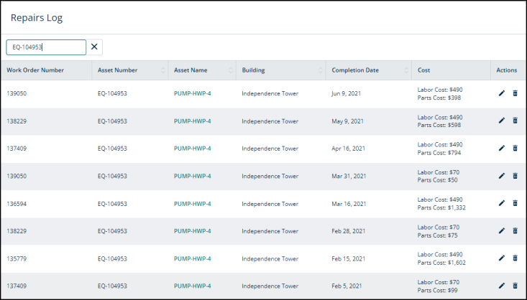Edit the May 9, 2021 repair entry
This screenshot has width=527, height=300.
coord(501,121)
